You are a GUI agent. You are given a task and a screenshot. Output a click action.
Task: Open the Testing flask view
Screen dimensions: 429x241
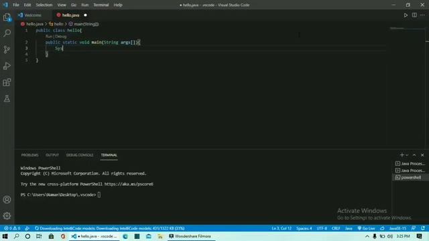pos(7,98)
